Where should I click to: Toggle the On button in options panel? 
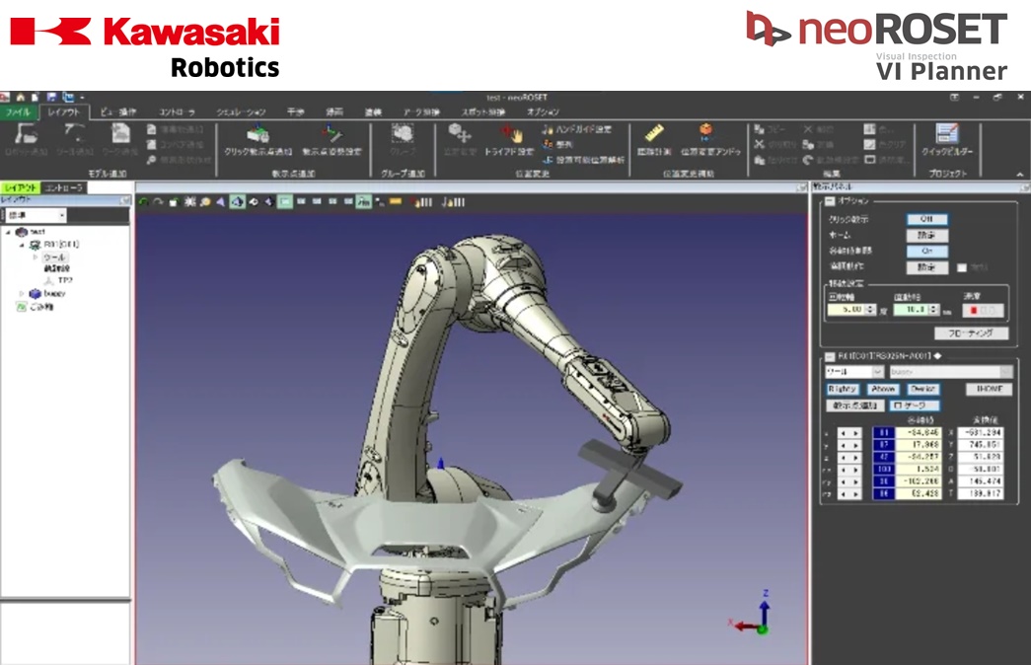(x=926, y=252)
